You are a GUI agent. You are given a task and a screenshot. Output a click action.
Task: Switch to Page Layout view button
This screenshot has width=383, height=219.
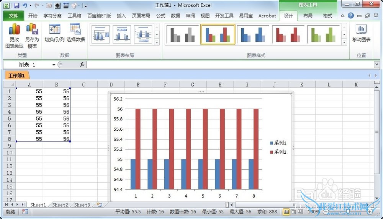(293, 212)
